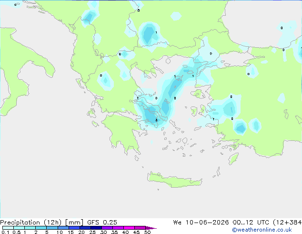The image size is (302, 234).
Task: Select the 2 to 5 mm legend swatch
Action: pos(41,228)
